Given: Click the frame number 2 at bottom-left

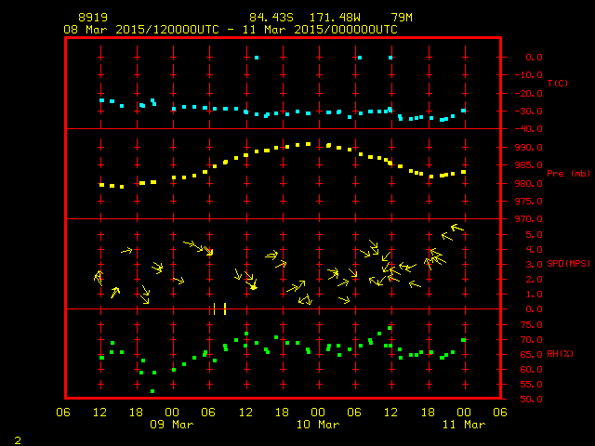Looking at the screenshot, I should tap(18, 438).
